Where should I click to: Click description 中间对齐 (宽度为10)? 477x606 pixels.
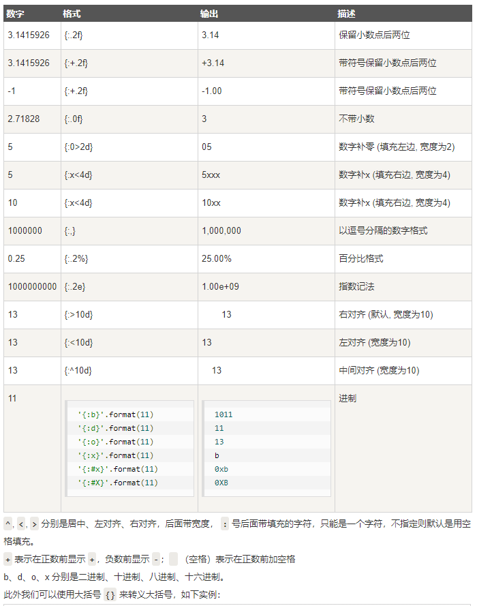(379, 370)
